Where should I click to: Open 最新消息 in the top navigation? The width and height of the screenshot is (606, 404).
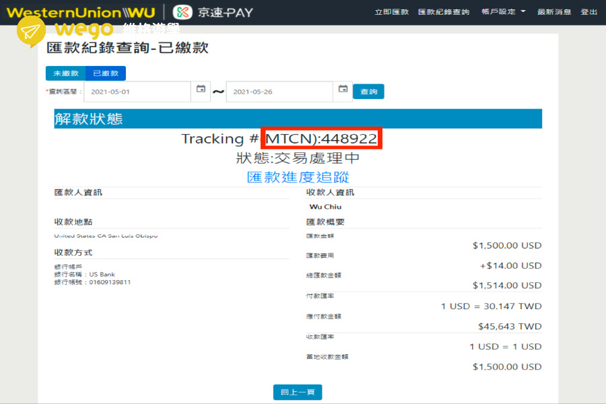point(554,12)
